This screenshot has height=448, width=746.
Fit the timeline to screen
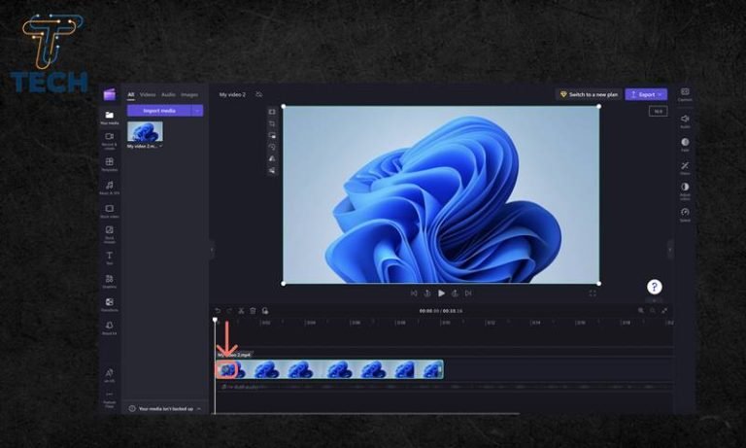tap(664, 310)
